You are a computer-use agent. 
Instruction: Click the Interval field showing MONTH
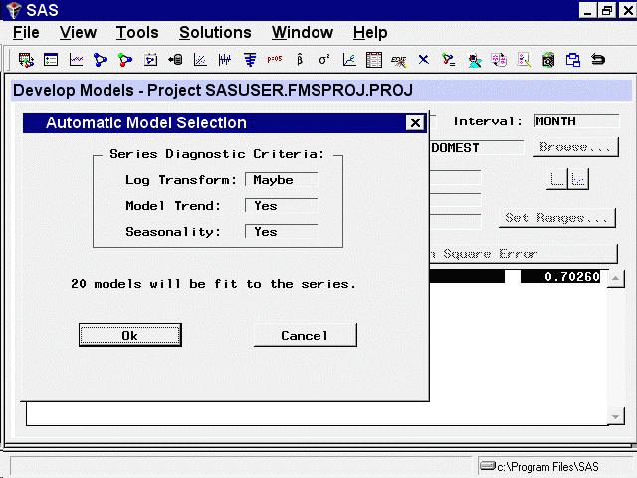pyautogui.click(x=575, y=121)
